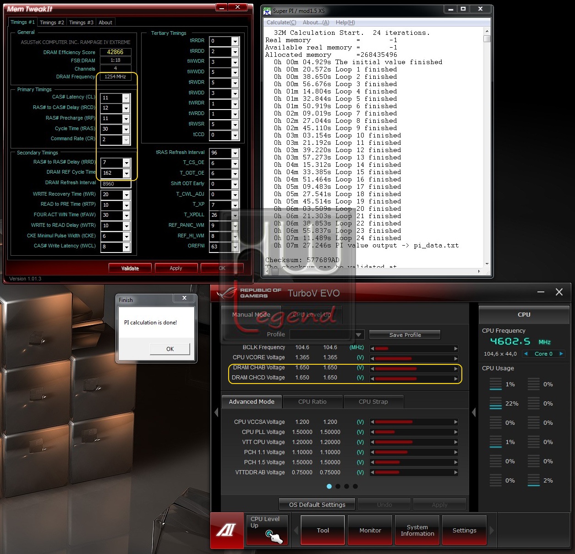The height and width of the screenshot is (554, 575).
Task: Collapse CPU side panel arrow
Action: coord(474,412)
